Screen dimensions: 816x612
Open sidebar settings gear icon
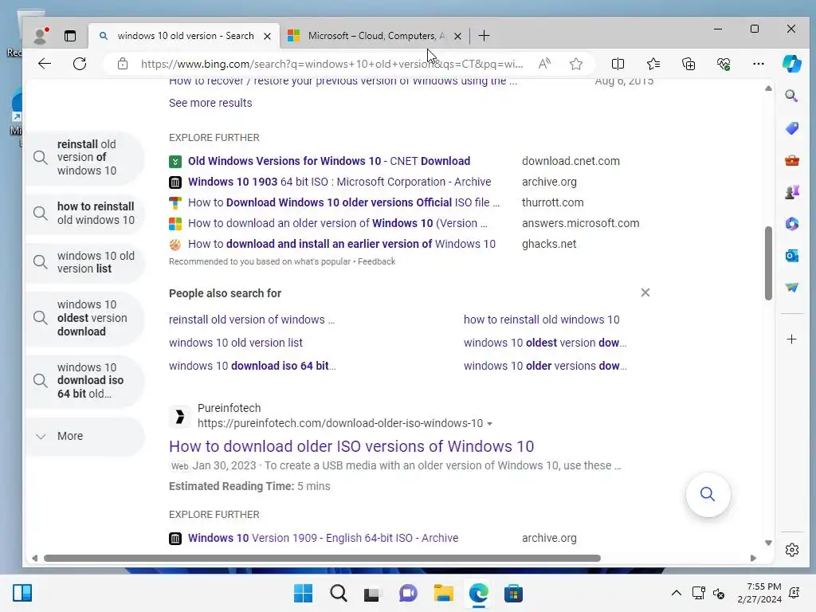tap(791, 550)
